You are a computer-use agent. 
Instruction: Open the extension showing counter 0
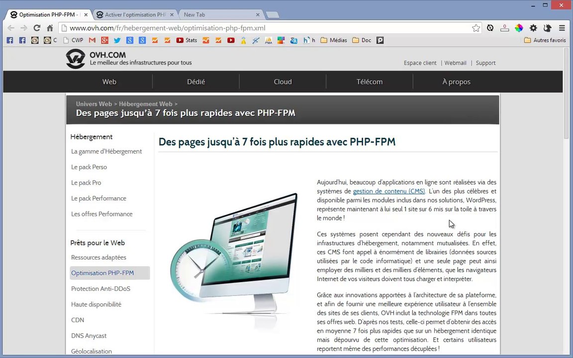[505, 28]
